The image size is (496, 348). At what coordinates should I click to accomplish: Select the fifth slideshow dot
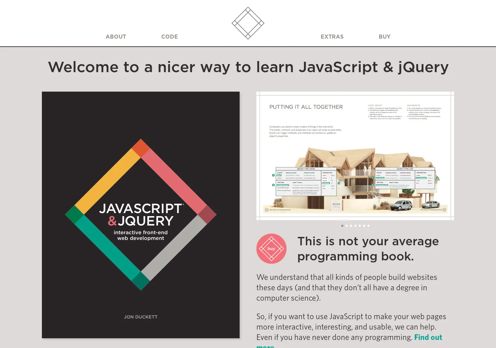(360, 226)
